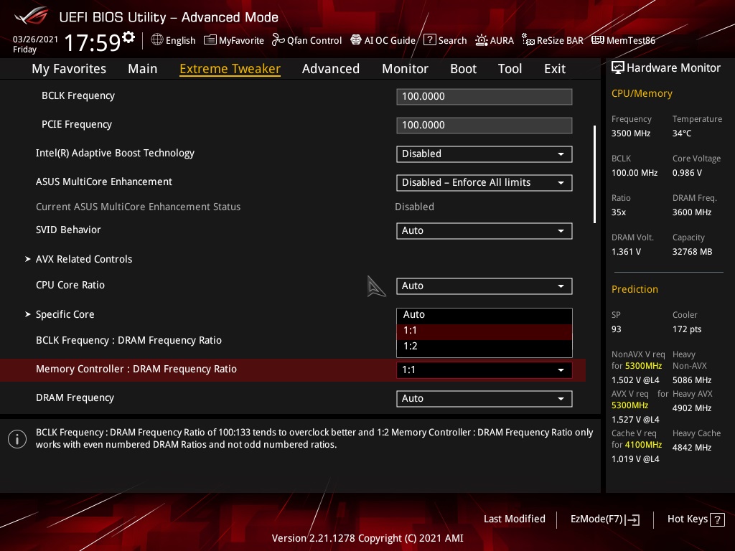Open the Tool tab

510,69
